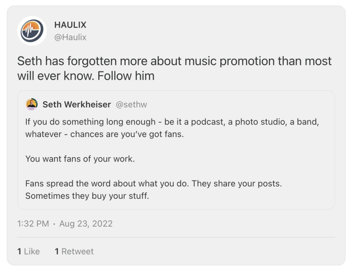Open Seth Werkheiser's small profile avatar

(32, 104)
